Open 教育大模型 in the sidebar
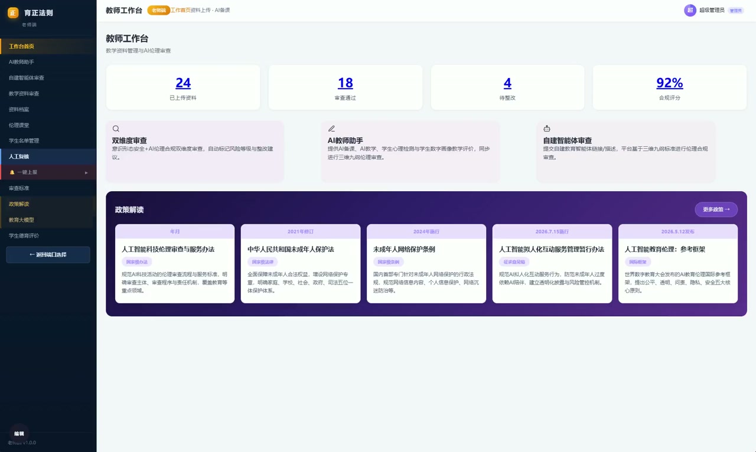 (48, 220)
